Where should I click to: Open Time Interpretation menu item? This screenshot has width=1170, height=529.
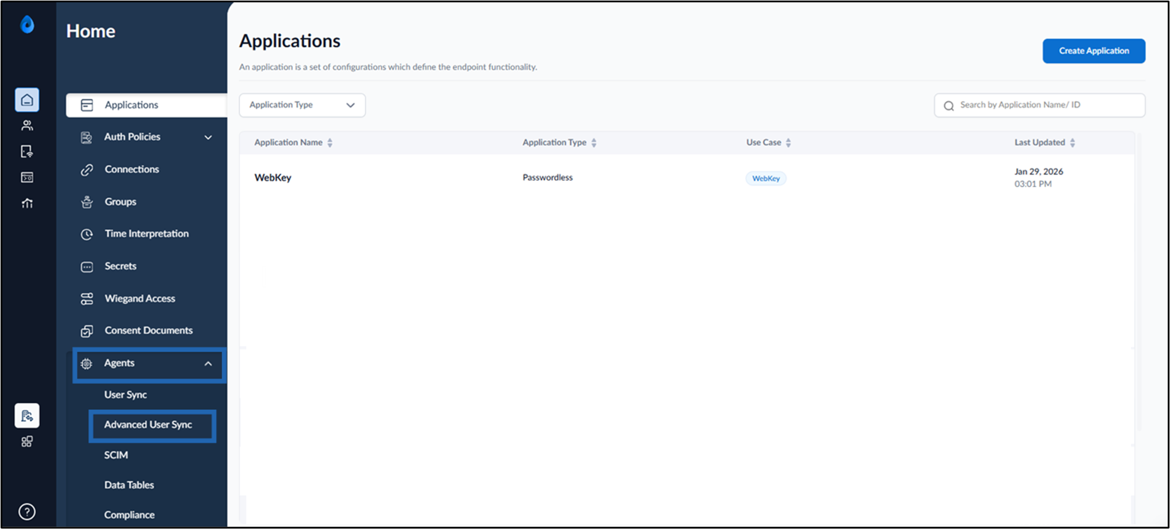[146, 234]
